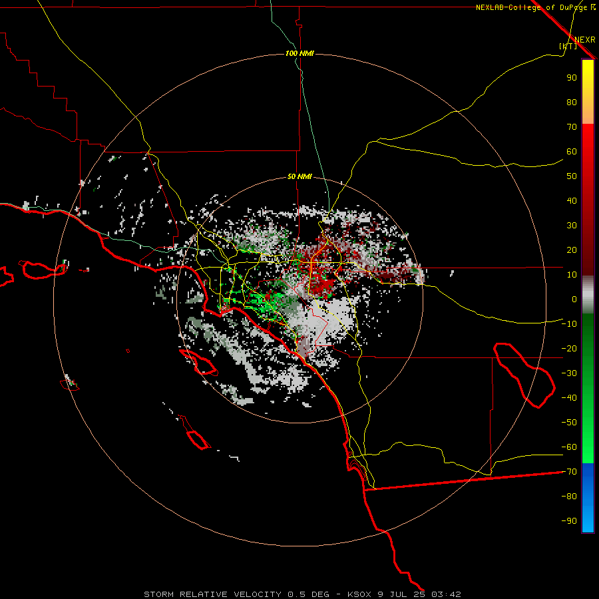
Task: Click the 0 velocity scale label
Action: tap(574, 299)
